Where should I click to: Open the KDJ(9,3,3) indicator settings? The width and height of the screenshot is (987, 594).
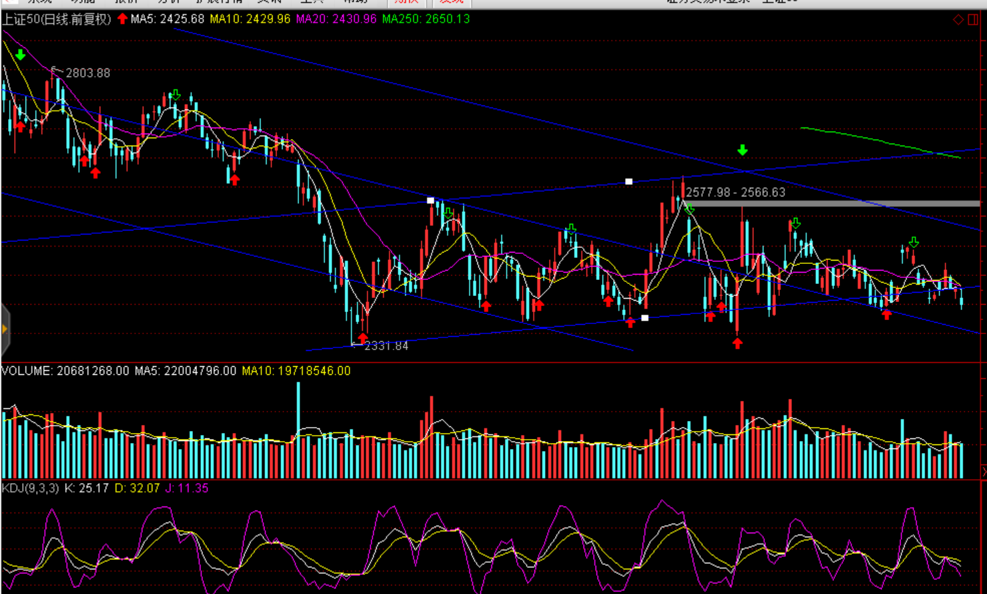coord(30,488)
